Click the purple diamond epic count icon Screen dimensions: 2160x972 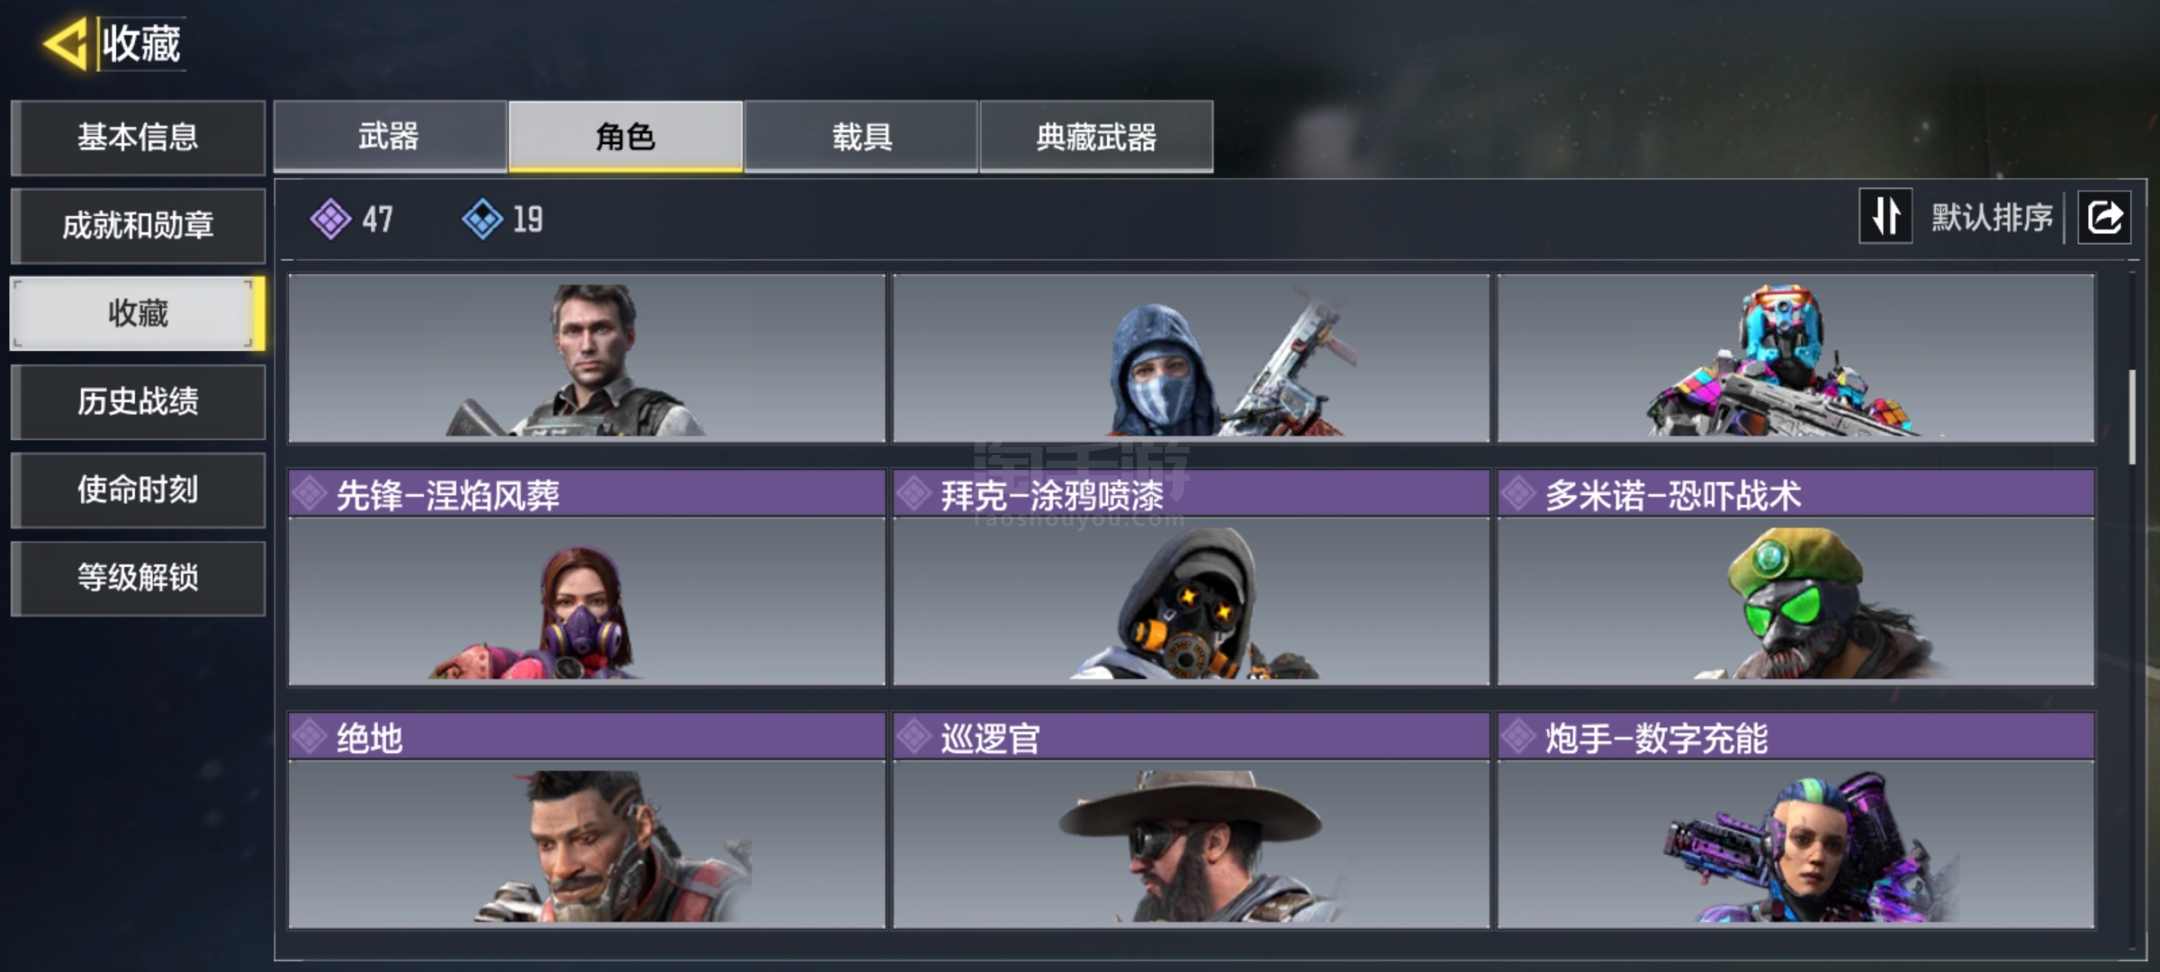(331, 219)
